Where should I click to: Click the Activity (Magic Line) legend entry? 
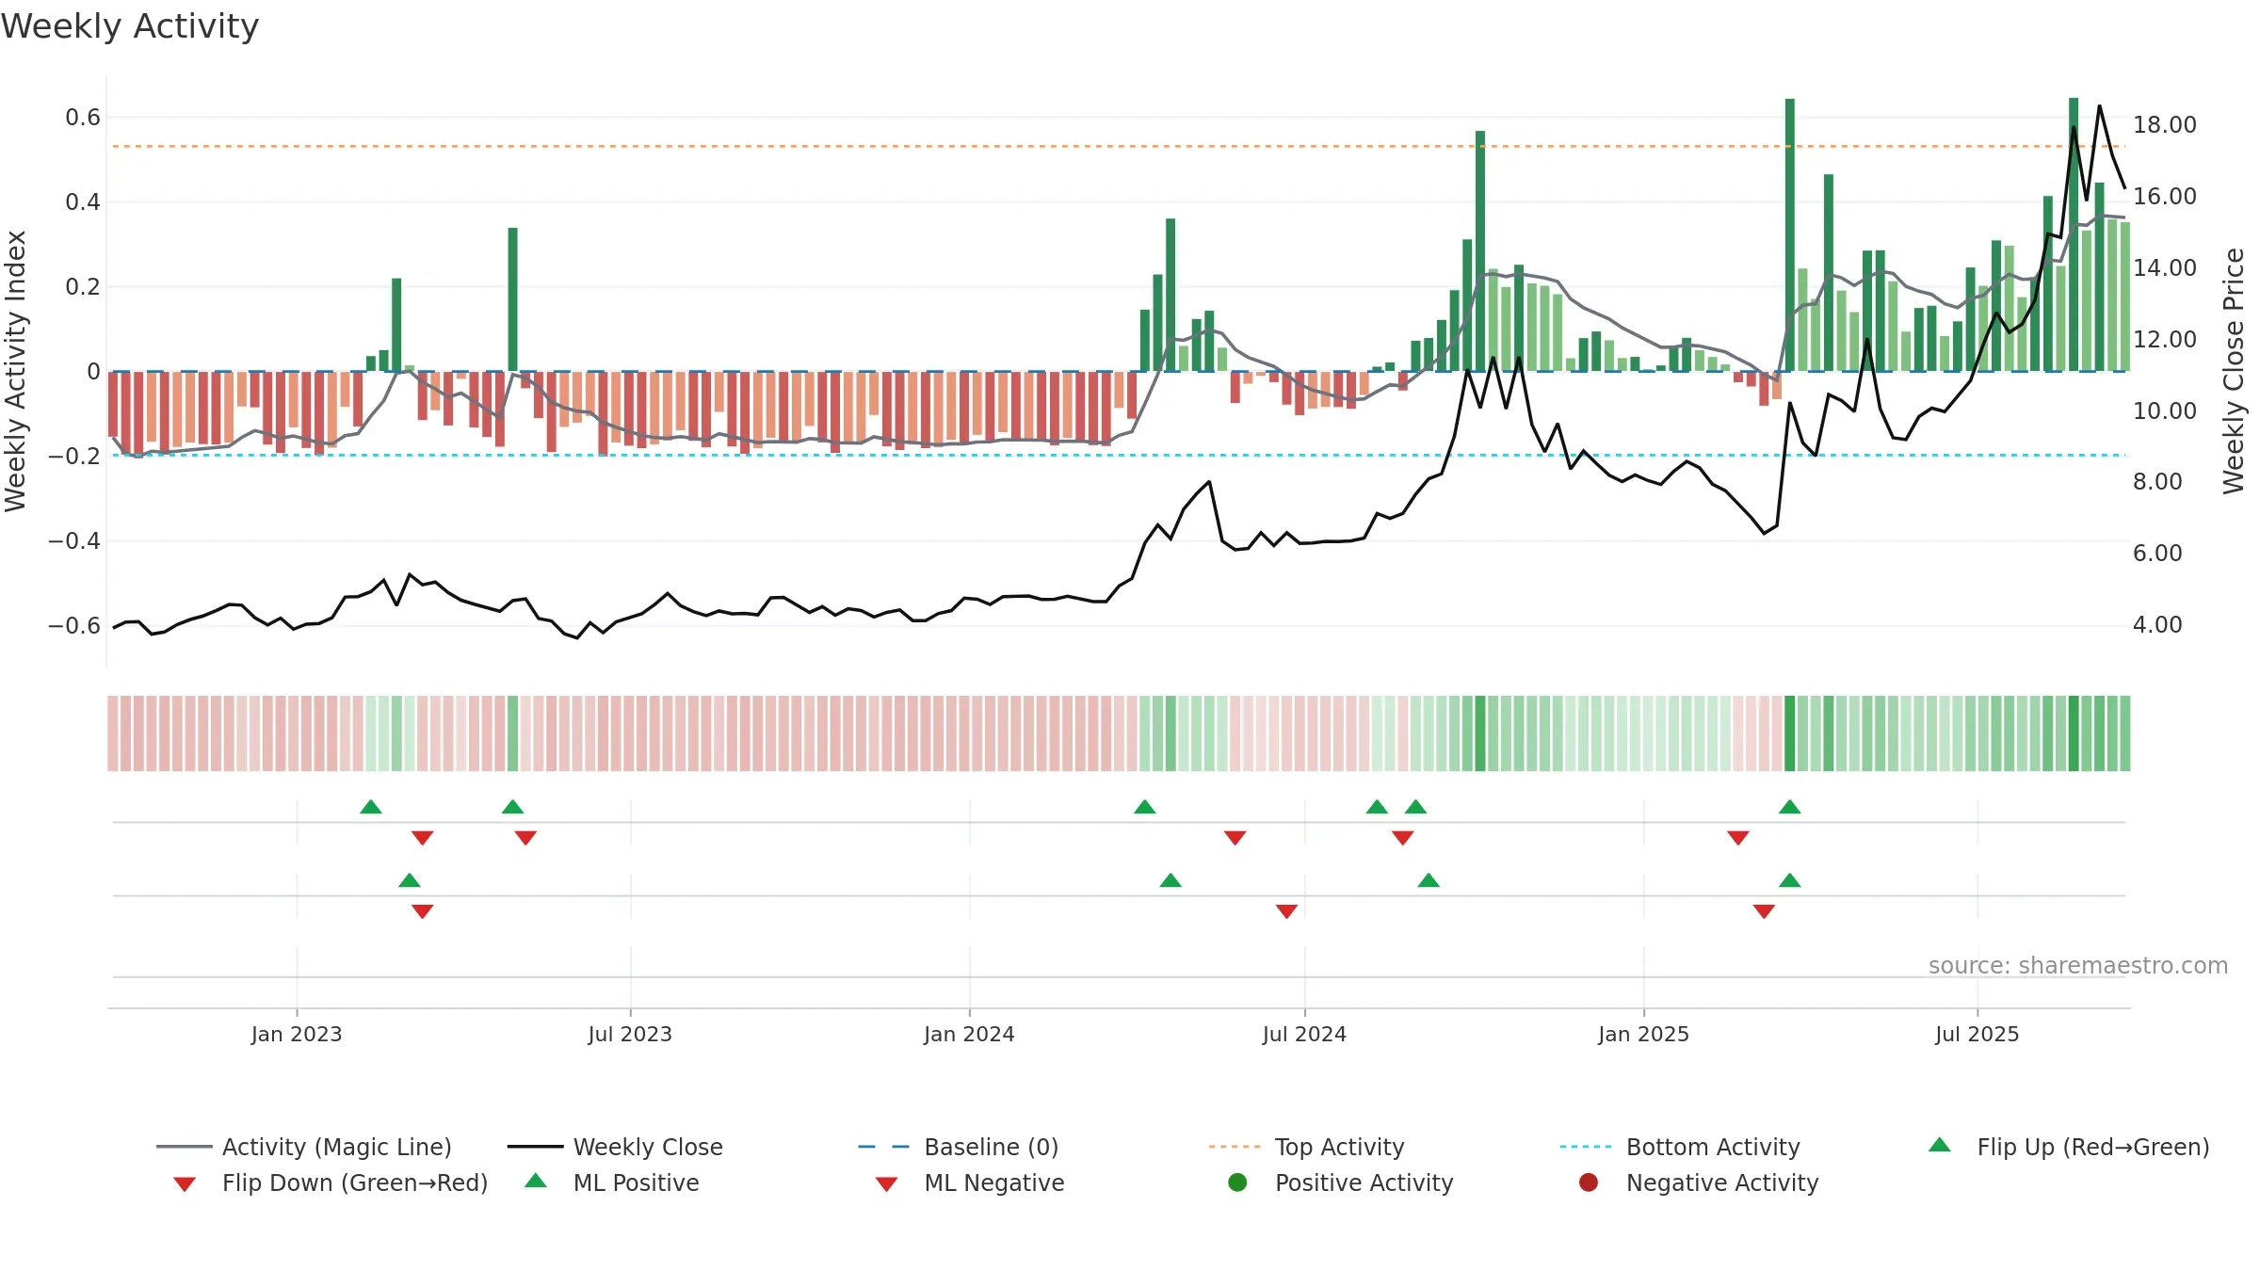click(303, 1147)
